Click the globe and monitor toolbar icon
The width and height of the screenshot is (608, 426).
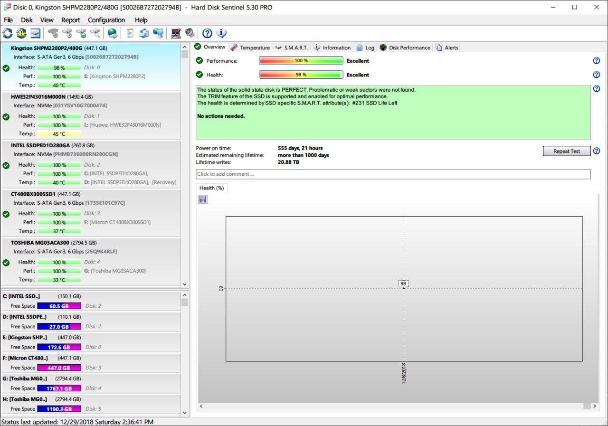click(x=159, y=33)
